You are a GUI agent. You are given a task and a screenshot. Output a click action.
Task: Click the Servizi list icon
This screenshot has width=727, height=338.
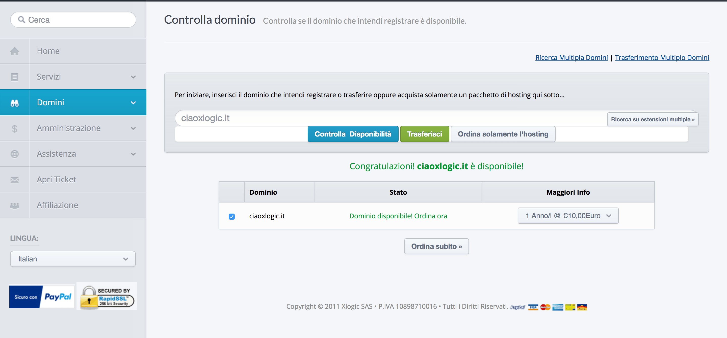(x=14, y=77)
